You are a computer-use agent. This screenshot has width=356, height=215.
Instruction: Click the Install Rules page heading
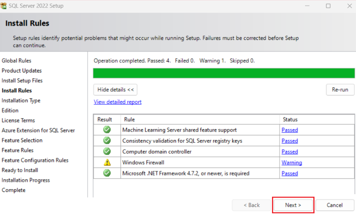pos(27,23)
